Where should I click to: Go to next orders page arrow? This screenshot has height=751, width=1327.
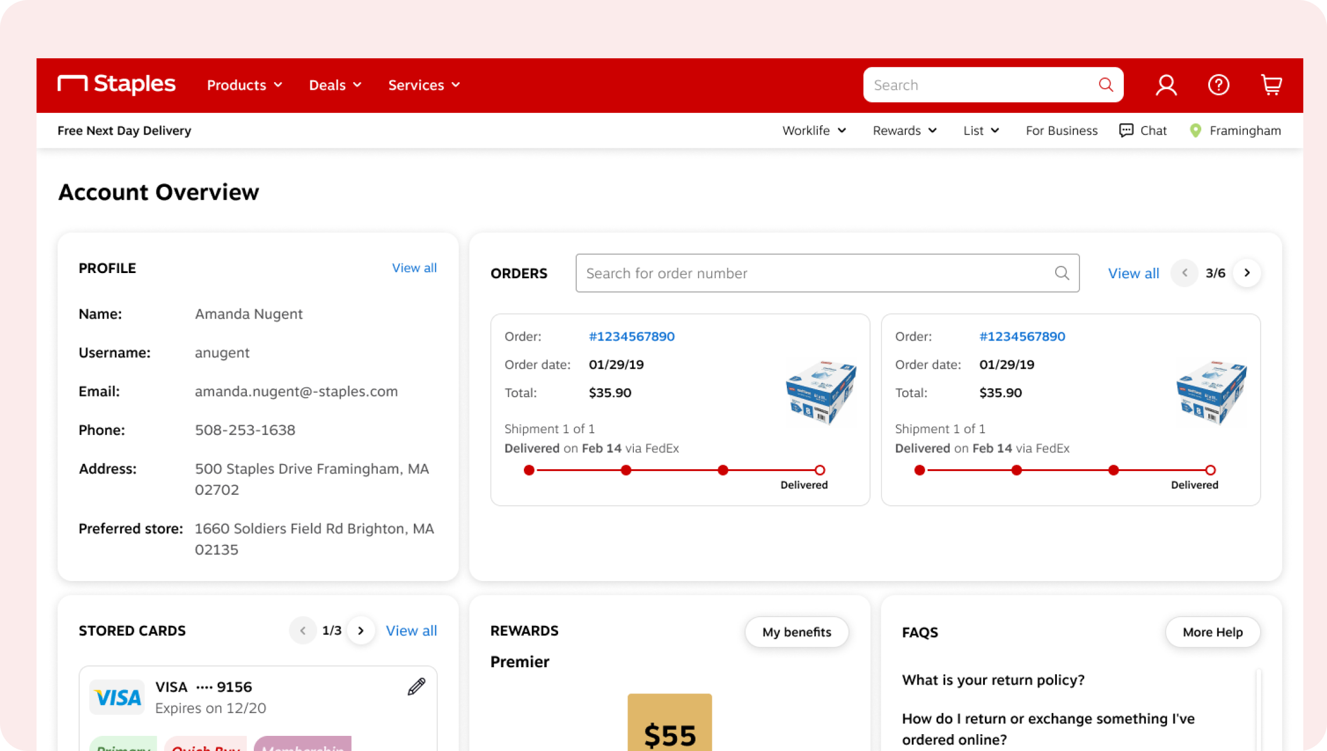(x=1247, y=273)
